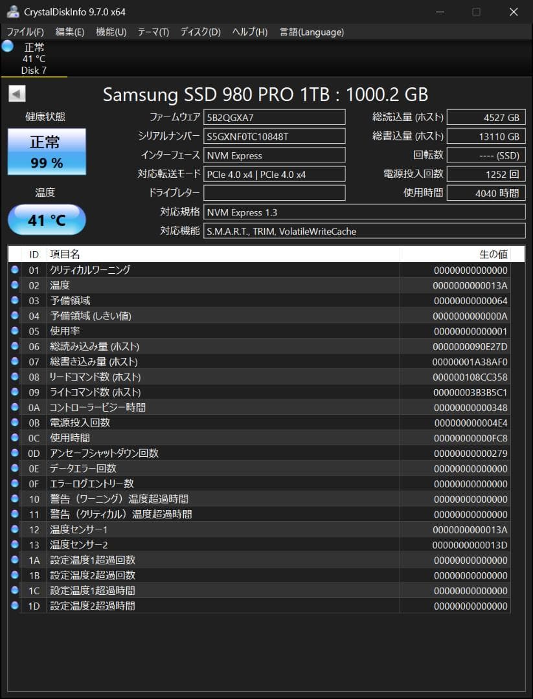The height and width of the screenshot is (699, 533).
Task: Click the 正常 99 % health status button
Action: 47,151
